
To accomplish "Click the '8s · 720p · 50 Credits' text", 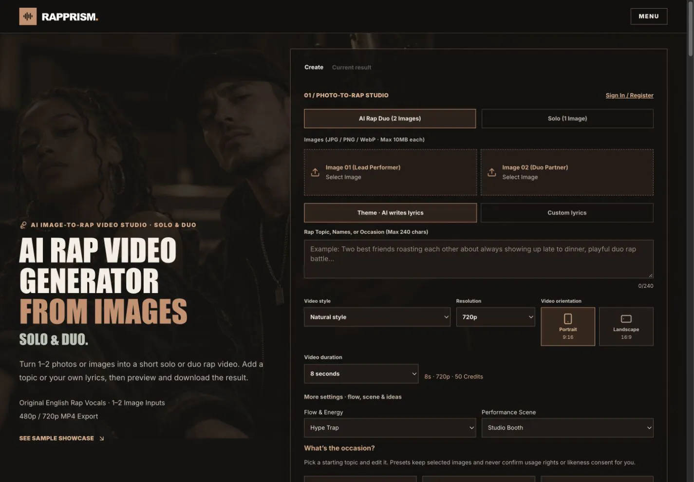I will 454,377.
